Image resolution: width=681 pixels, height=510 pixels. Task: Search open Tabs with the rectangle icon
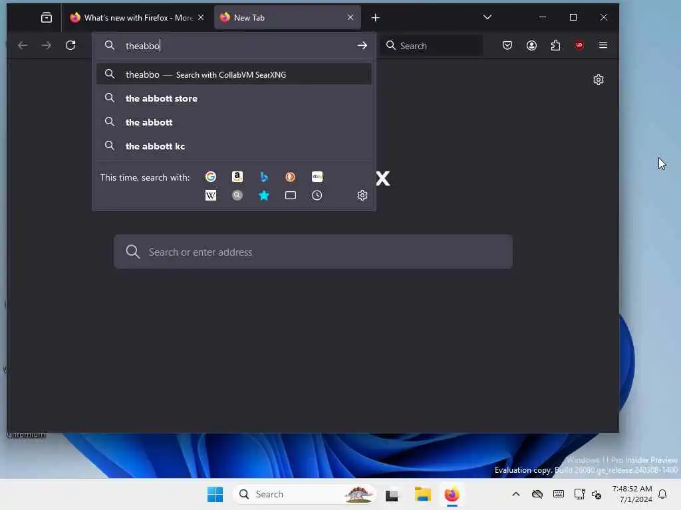[x=290, y=195]
